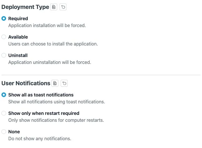The height and width of the screenshot is (148, 202).
Task: Click the Deployment Type heading
Action: (x=25, y=7)
